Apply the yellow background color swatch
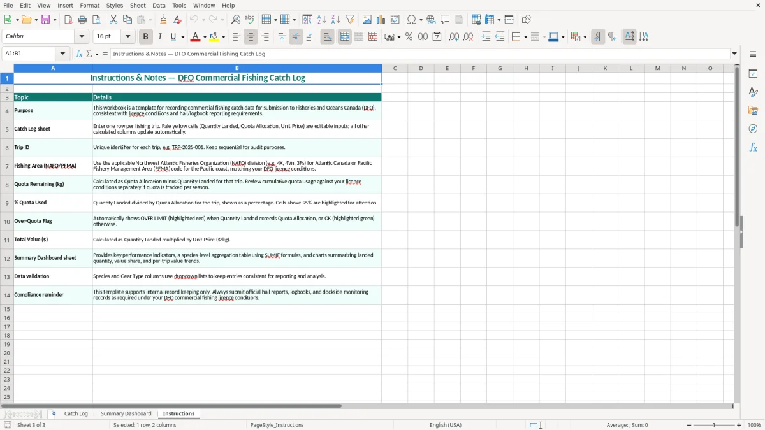This screenshot has height=430, width=765. pyautogui.click(x=214, y=37)
